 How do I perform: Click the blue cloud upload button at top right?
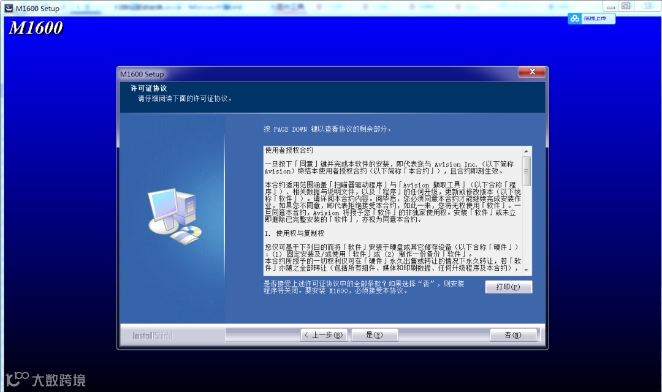click(592, 18)
